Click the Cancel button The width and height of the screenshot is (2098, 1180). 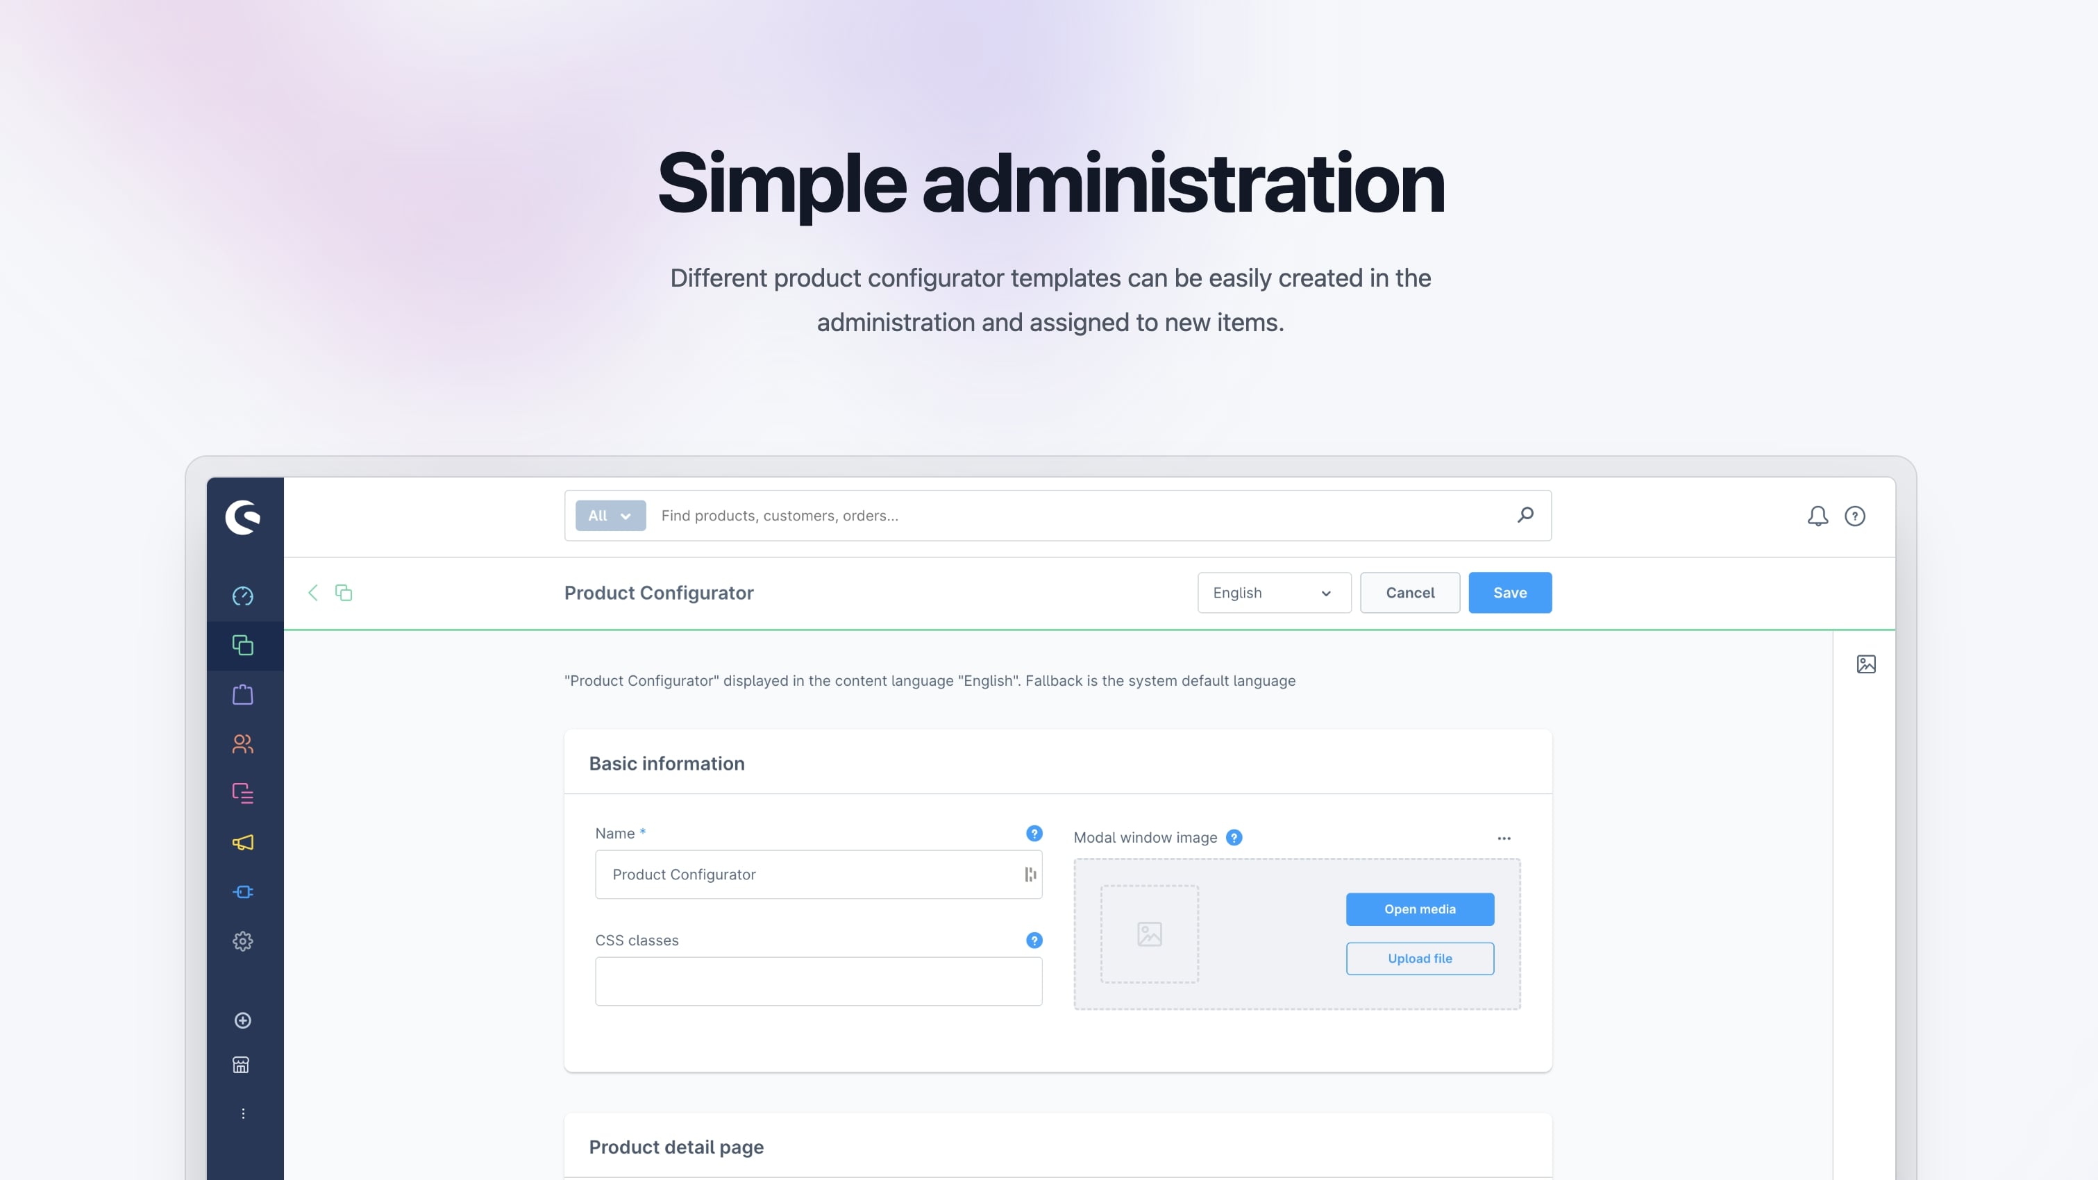click(1409, 592)
